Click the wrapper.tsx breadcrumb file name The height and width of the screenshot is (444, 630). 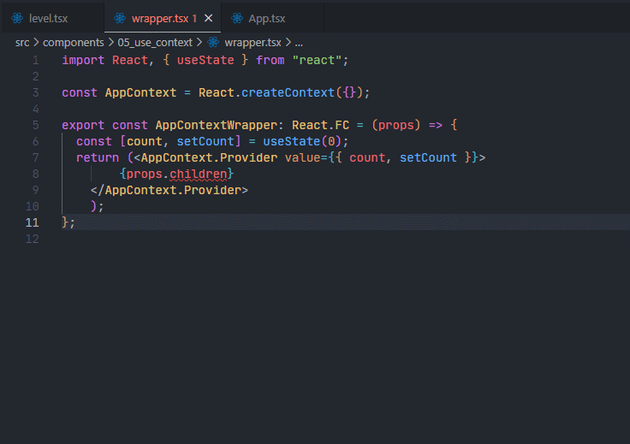point(253,41)
